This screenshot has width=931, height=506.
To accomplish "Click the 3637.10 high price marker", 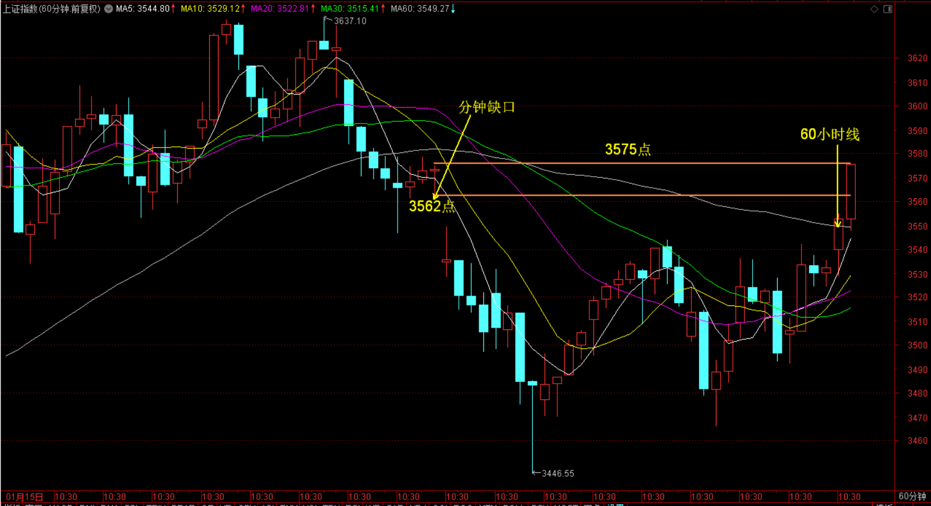I will (x=350, y=21).
